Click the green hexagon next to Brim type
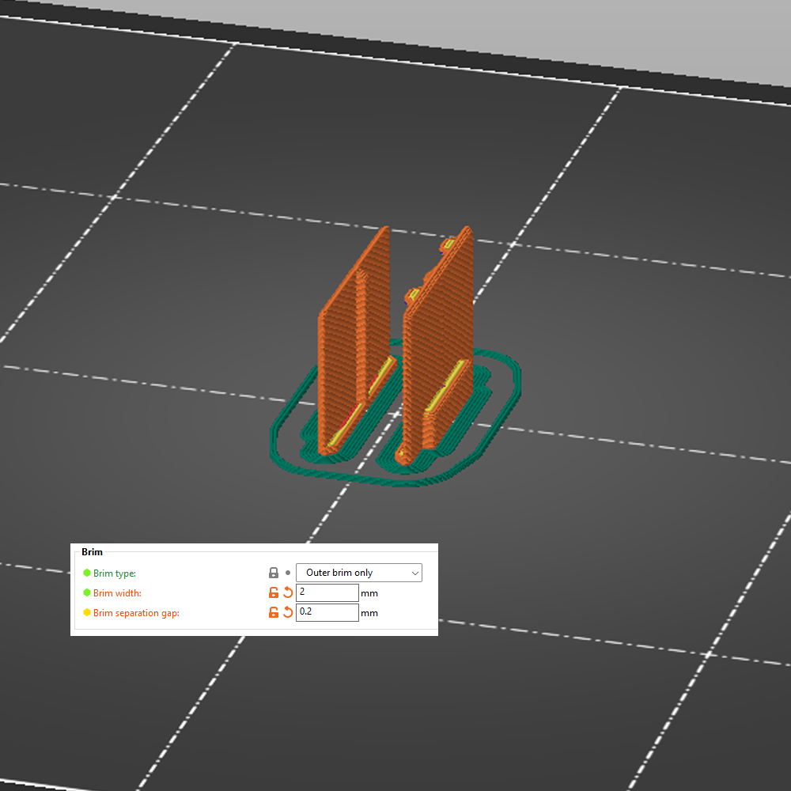The width and height of the screenshot is (791, 791). [x=87, y=573]
